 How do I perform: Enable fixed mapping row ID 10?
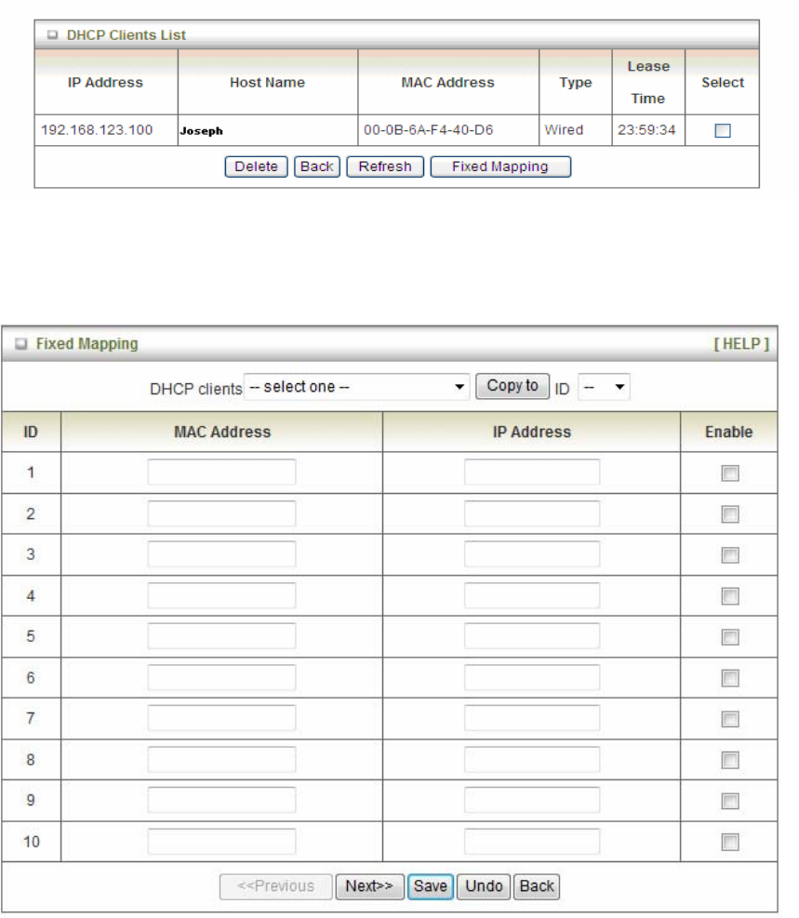click(729, 842)
